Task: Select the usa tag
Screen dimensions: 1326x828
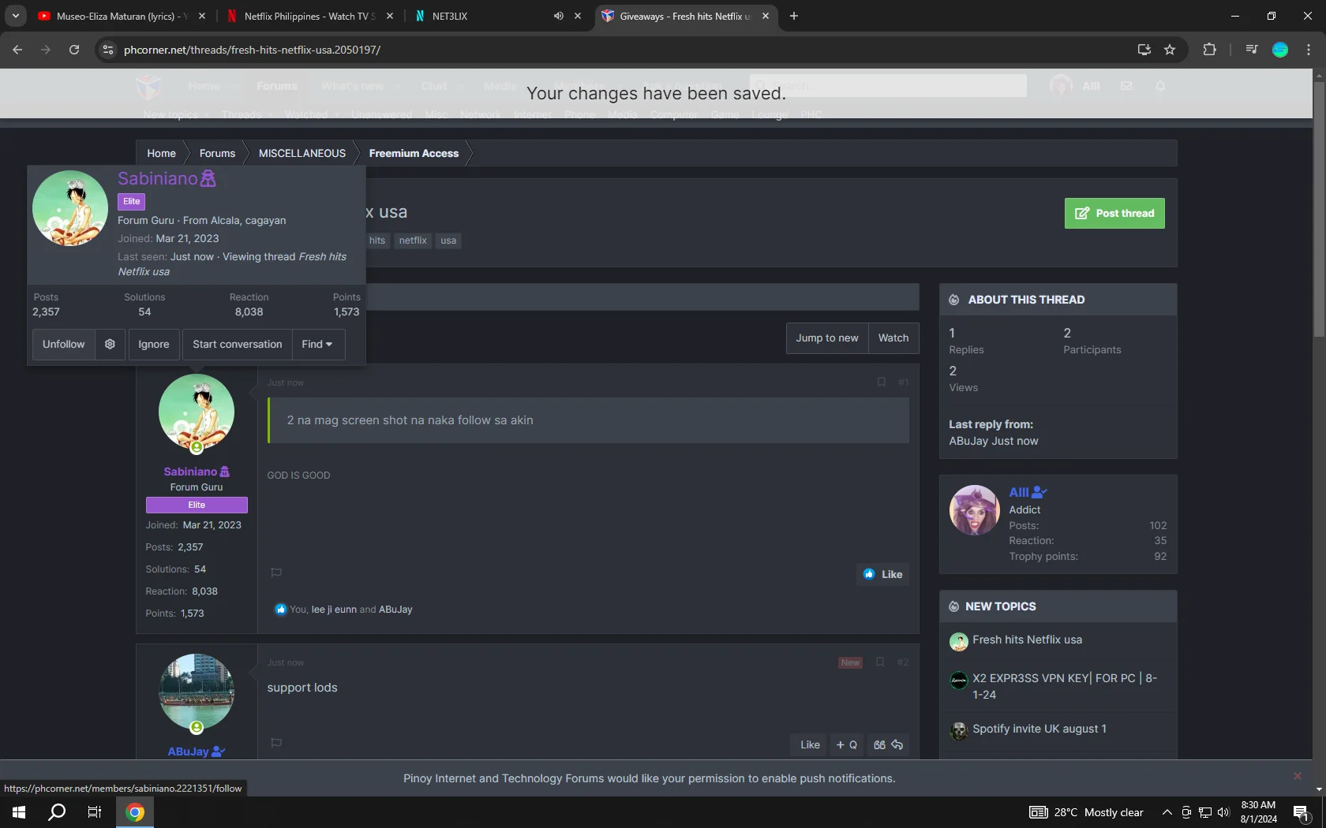Action: [x=448, y=241]
